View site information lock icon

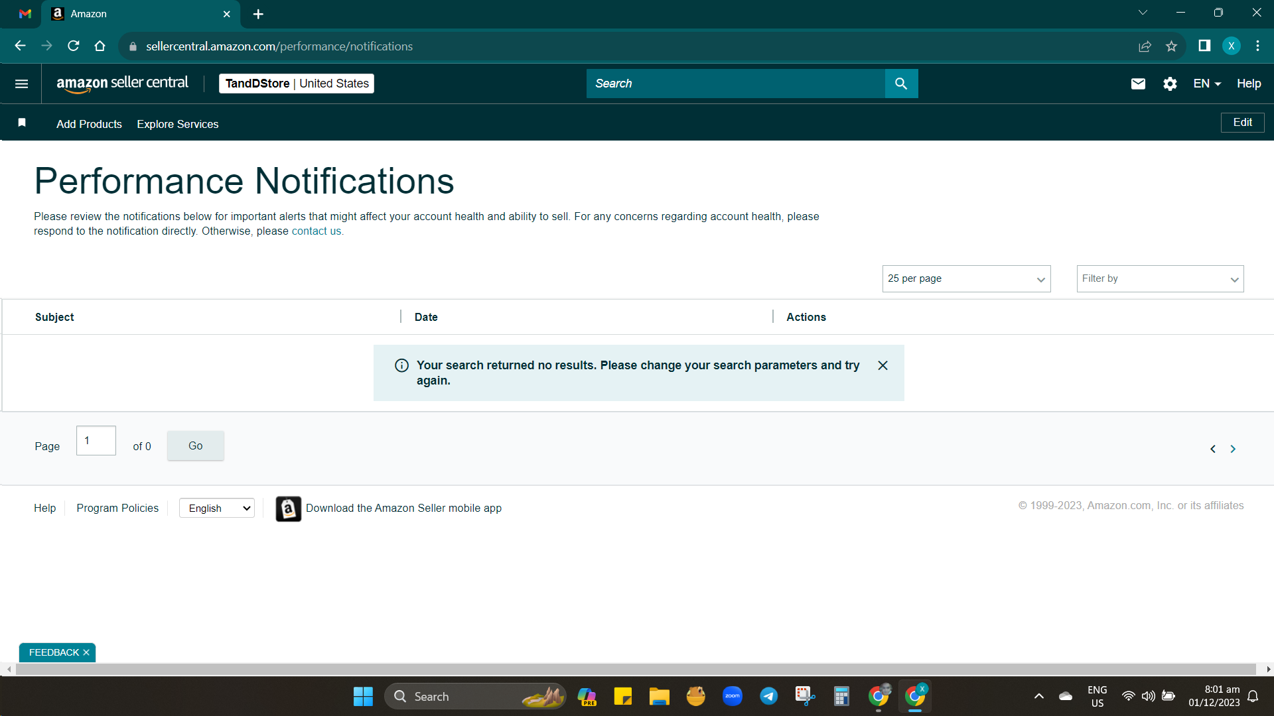click(133, 46)
